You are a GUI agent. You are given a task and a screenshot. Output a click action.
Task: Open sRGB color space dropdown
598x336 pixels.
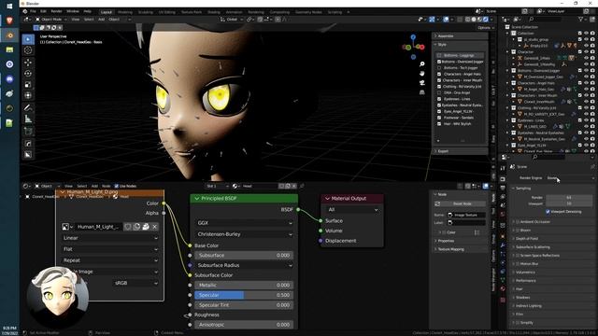(135, 283)
